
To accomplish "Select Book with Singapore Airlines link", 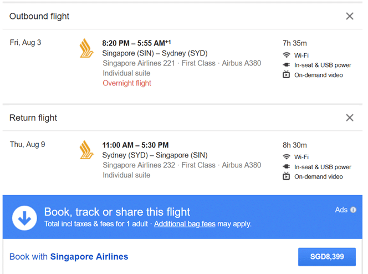I will [x=69, y=257].
